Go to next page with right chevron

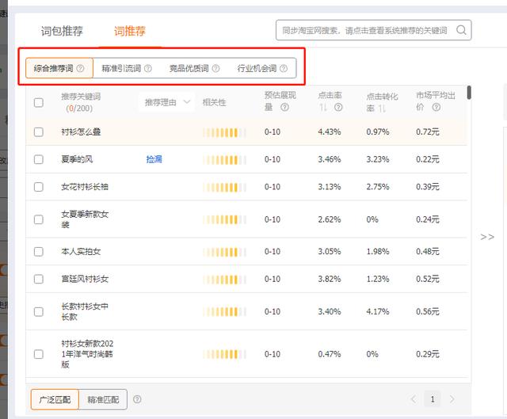(452, 399)
